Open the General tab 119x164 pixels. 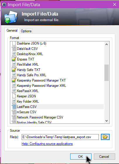pos(12,31)
